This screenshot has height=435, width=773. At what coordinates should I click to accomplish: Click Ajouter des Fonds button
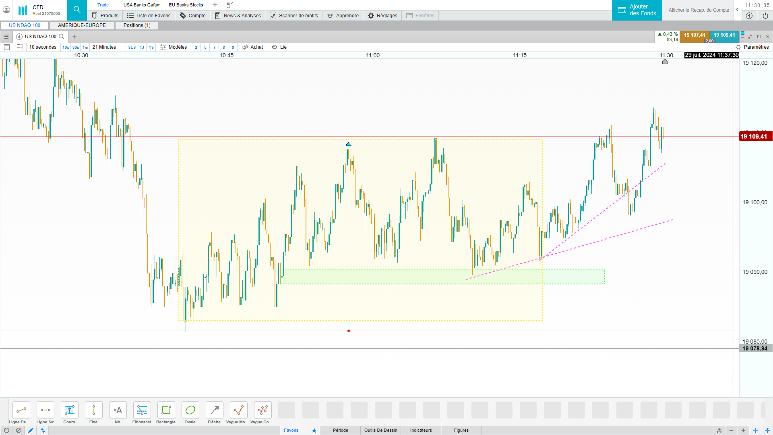click(x=637, y=10)
